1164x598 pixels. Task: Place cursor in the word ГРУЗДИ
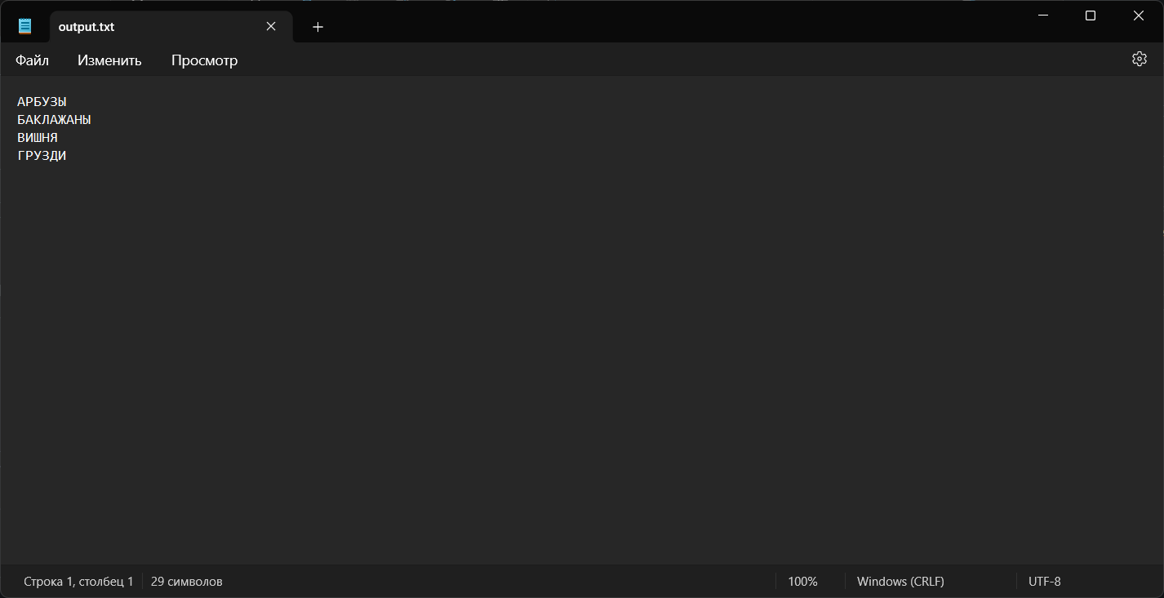42,156
